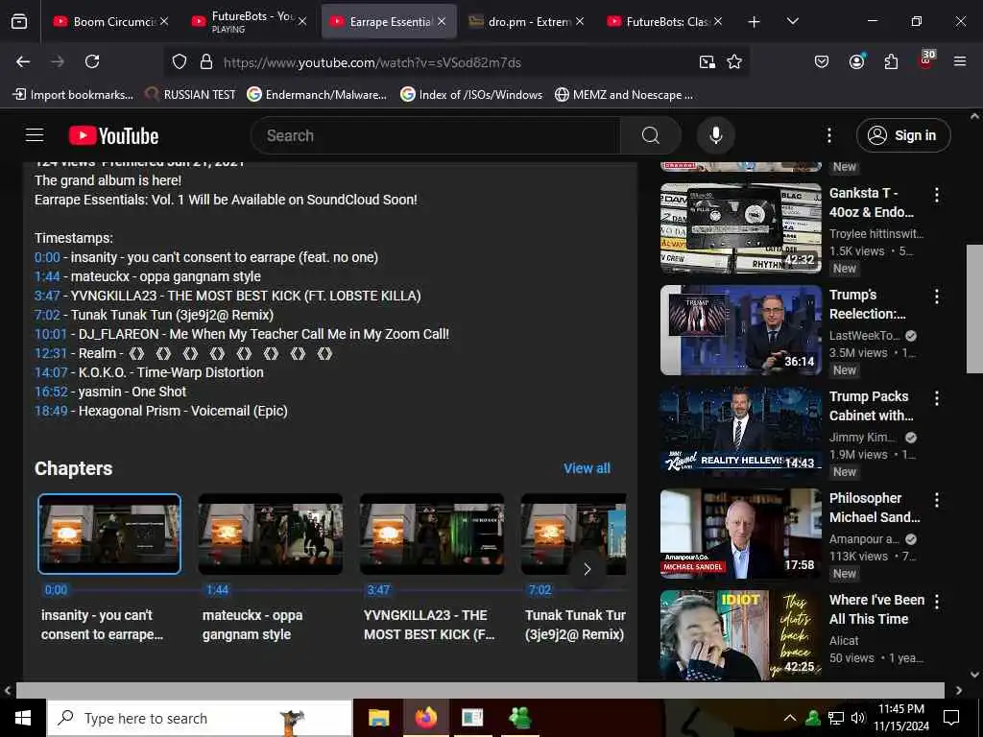Image resolution: width=983 pixels, height=737 pixels.
Task: Select the YVNGKILLA23 chapter thumbnail
Action: tap(432, 534)
